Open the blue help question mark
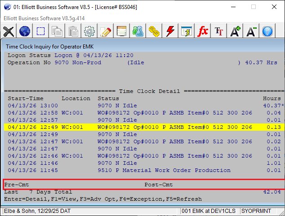The height and width of the screenshot is (216, 285). pyautogui.click(x=267, y=31)
